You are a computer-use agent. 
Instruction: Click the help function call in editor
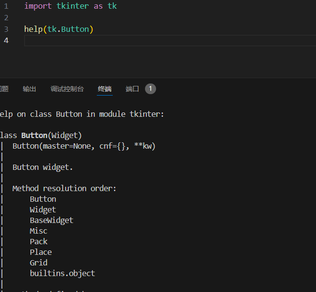[33, 29]
